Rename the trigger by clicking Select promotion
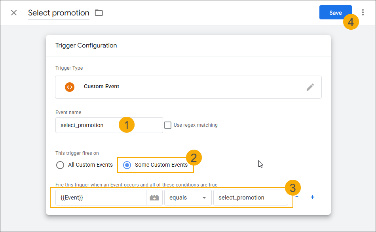 (59, 13)
